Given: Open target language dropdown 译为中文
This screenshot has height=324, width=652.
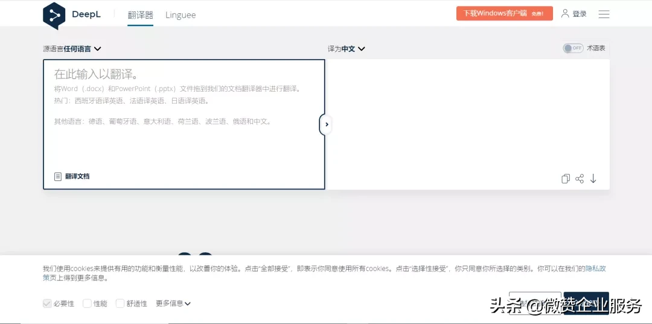Looking at the screenshot, I should click(x=347, y=49).
